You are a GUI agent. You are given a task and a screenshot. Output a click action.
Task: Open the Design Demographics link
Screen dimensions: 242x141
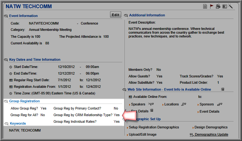tap(211, 127)
